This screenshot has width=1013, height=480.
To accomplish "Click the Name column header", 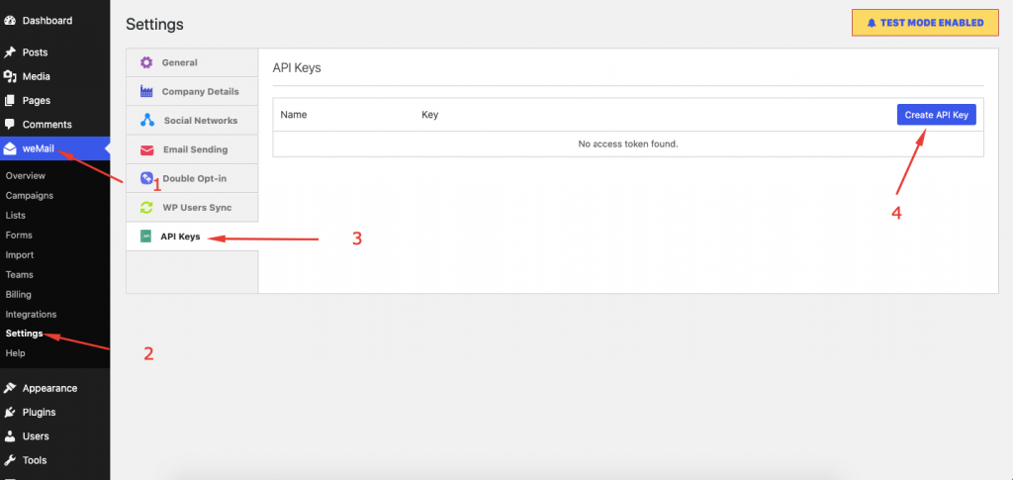I will [293, 115].
